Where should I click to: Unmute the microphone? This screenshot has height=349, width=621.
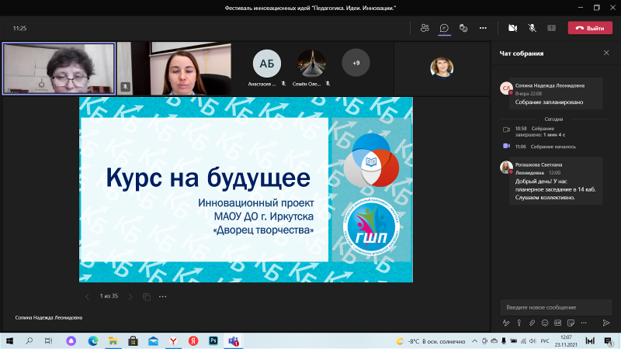tap(533, 27)
